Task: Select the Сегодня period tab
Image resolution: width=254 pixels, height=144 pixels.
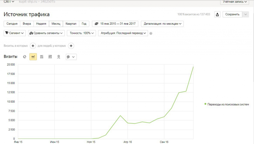Action: (x=12, y=24)
